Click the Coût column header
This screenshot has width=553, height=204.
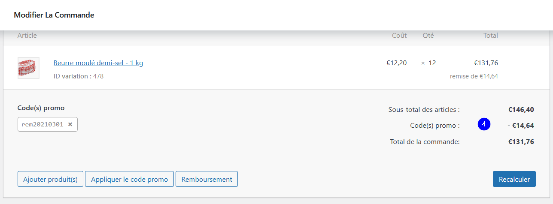(x=399, y=35)
